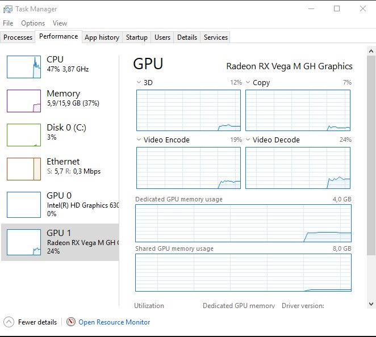
Task: Switch to the Services tab
Action: 216,37
